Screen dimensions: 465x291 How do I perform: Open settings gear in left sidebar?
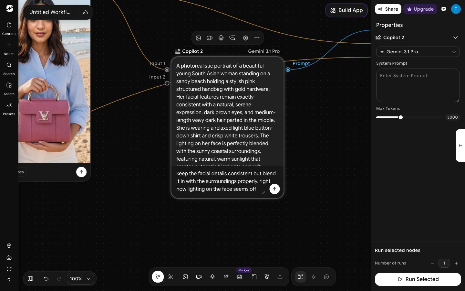click(9, 246)
